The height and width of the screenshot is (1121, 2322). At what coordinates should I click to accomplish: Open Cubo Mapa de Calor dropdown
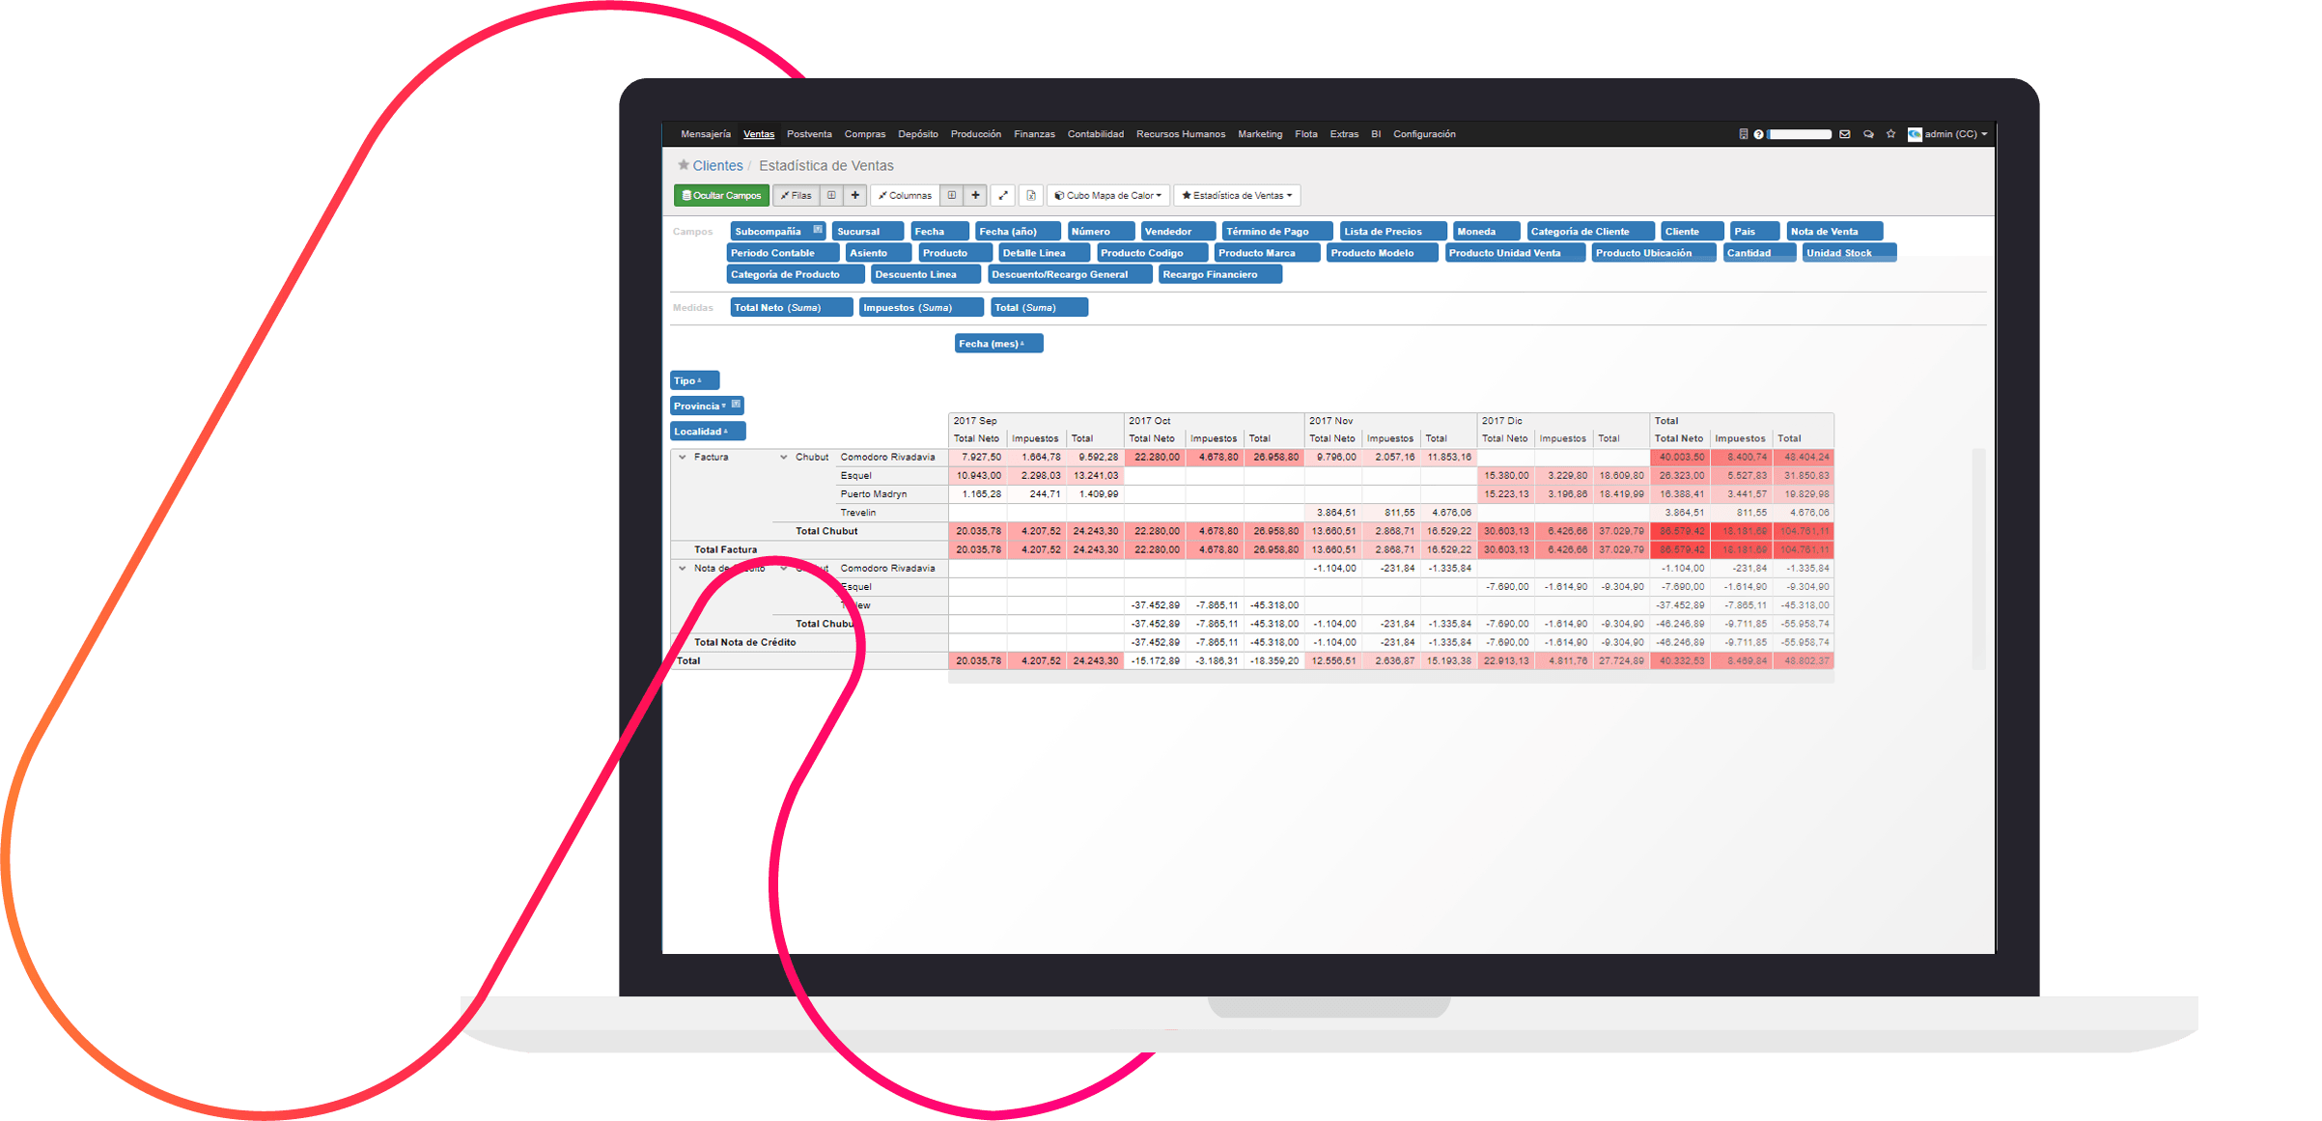coord(1108,195)
